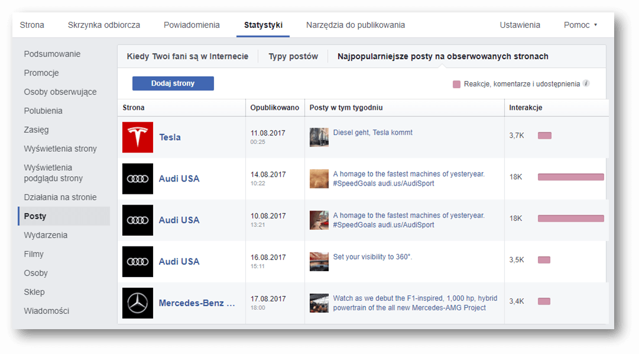
Task: Click thumbnail of Audi post from 10.08.2017
Action: pyautogui.click(x=319, y=220)
